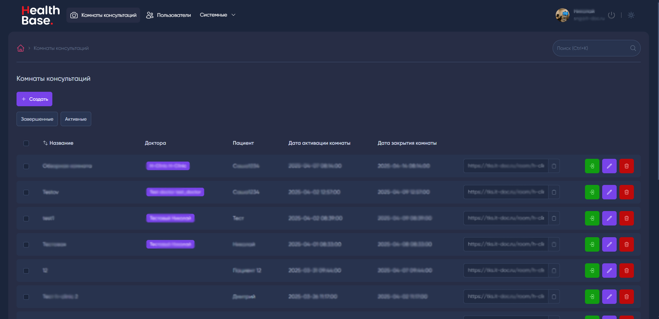This screenshot has width=659, height=319.
Task: Click the Дата активации комнаты header
Action: tap(320, 143)
